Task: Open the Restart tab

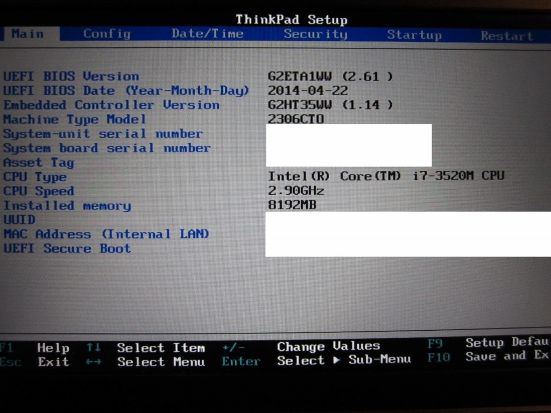Action: pos(507,36)
